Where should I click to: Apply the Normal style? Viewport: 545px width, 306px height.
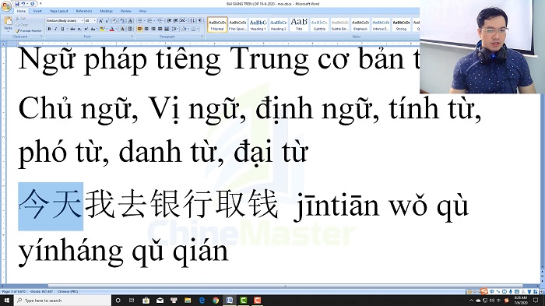tap(217, 25)
